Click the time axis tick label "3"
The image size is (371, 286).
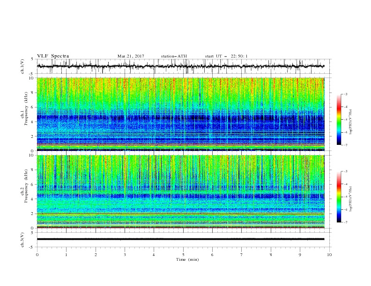(x=125, y=255)
